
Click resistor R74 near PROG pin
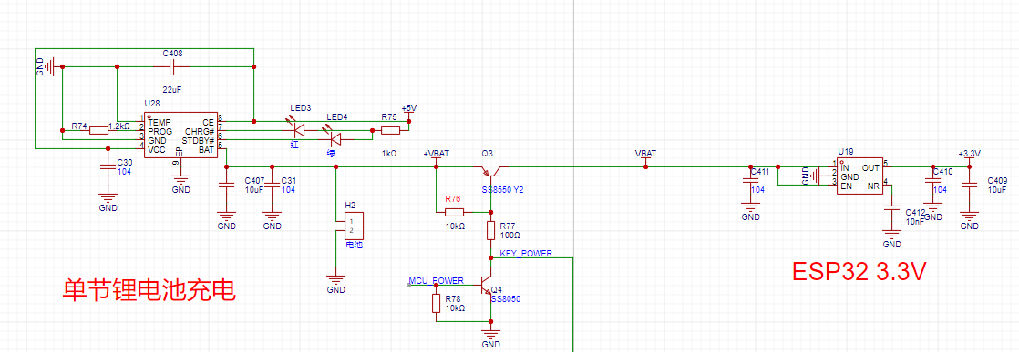(98, 130)
